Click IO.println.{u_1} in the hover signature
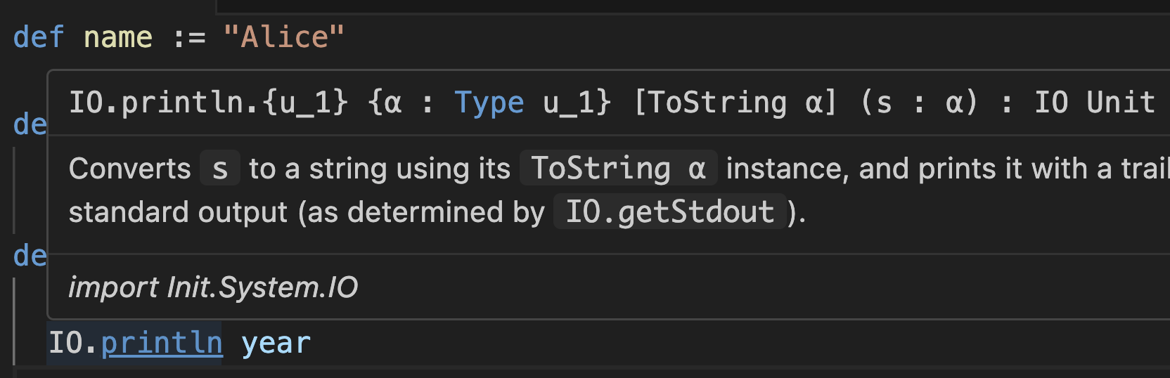Viewport: 1170px width, 378px height. (x=208, y=103)
